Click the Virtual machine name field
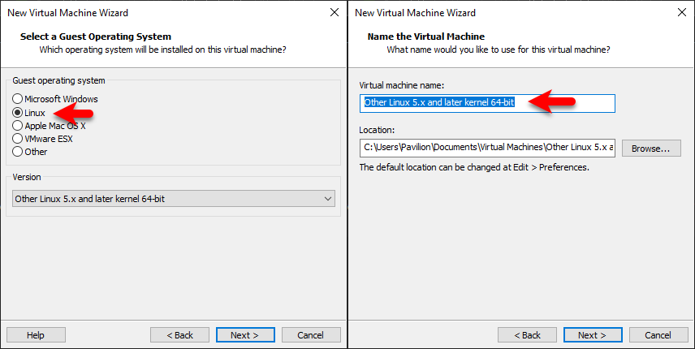This screenshot has height=349, width=695. pos(487,103)
